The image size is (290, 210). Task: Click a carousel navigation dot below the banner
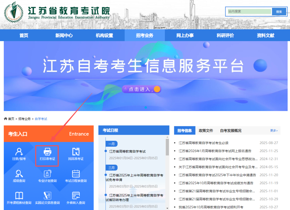[x=146, y=108]
